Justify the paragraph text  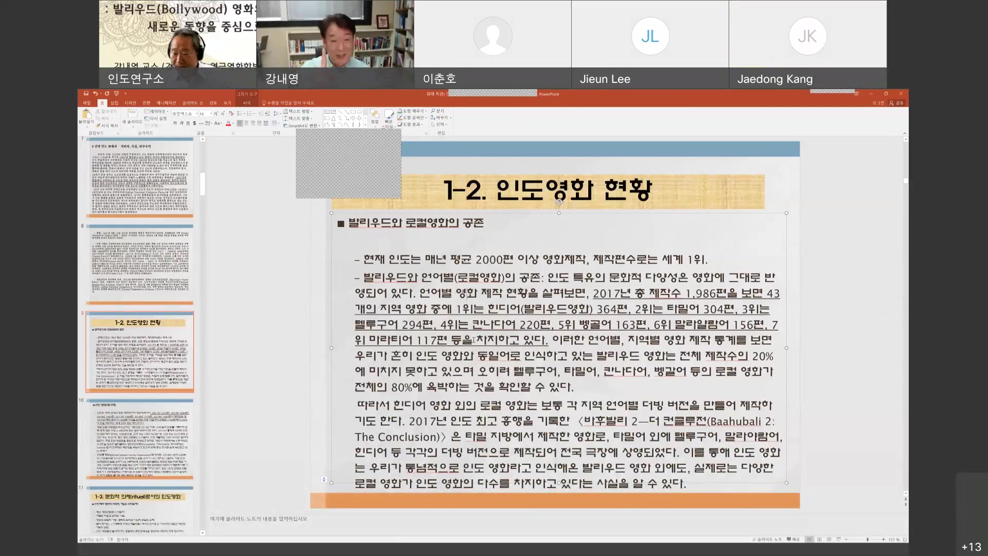tap(259, 123)
